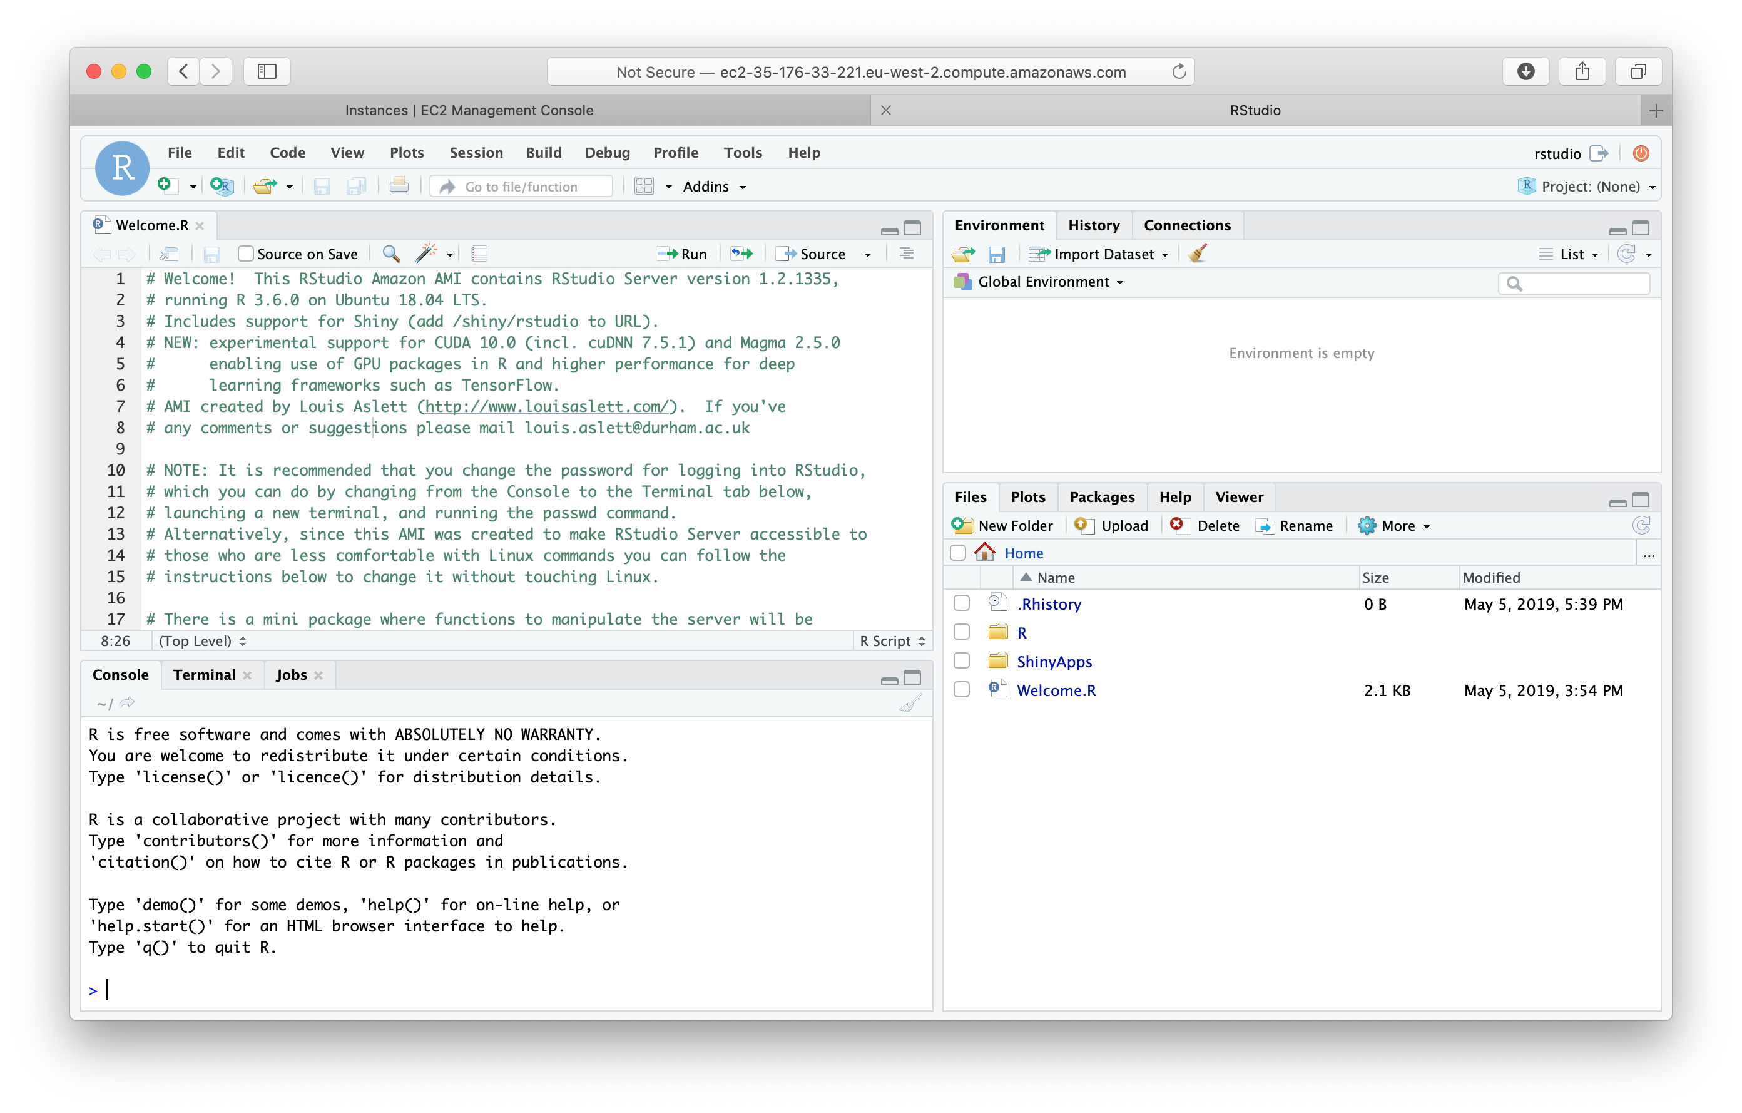Click the Delete button in Files pane
Viewport: 1742px width, 1113px height.
[x=1205, y=525]
